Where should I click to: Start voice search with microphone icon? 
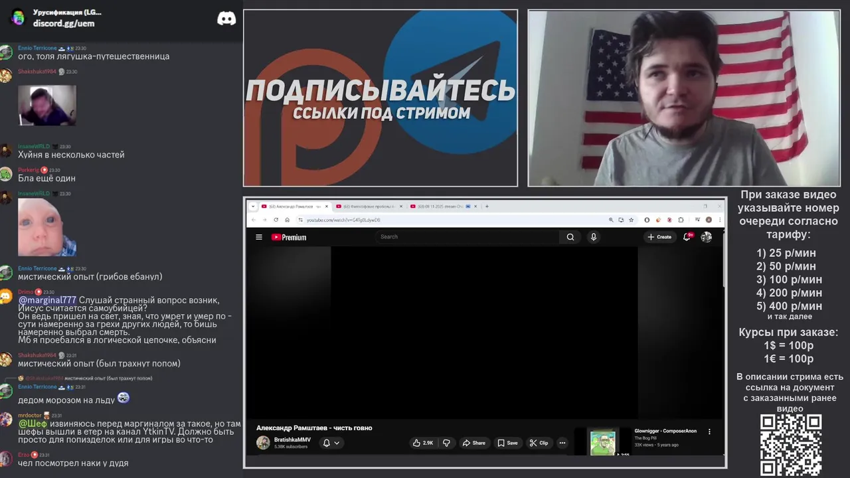[x=594, y=237]
